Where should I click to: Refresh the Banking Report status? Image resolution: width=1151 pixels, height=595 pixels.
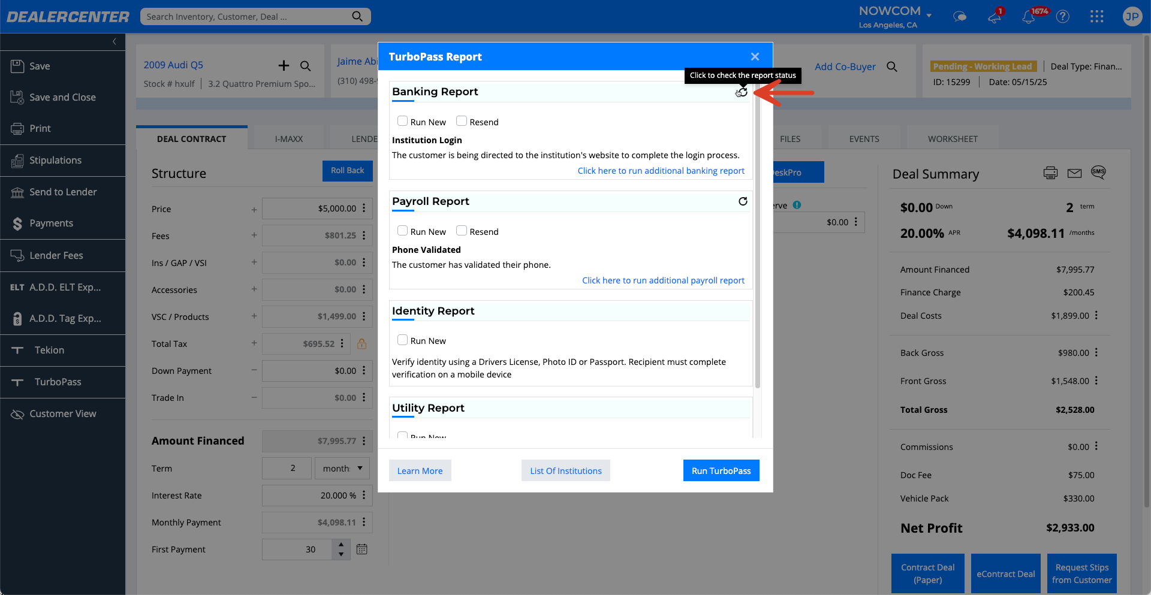pyautogui.click(x=742, y=92)
